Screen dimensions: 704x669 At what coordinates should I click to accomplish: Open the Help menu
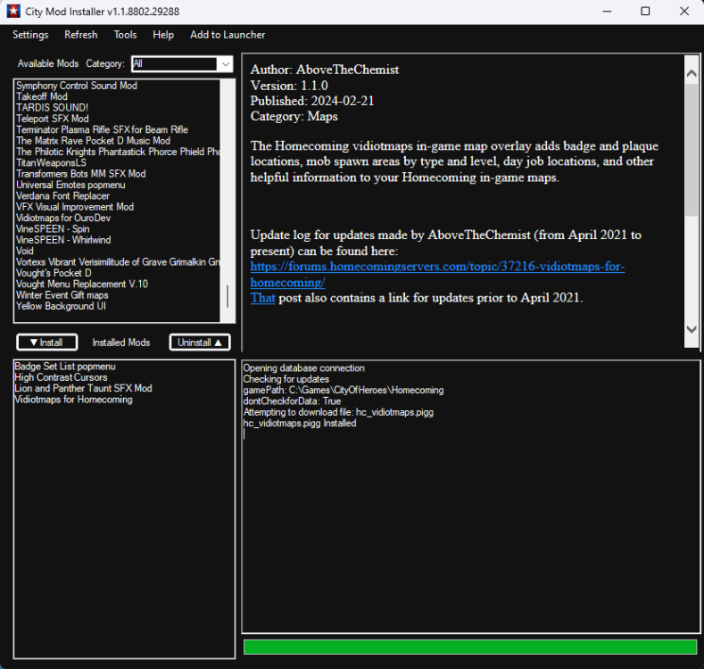pos(163,35)
